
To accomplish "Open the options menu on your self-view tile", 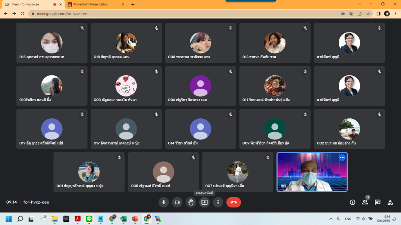I will click(342, 157).
